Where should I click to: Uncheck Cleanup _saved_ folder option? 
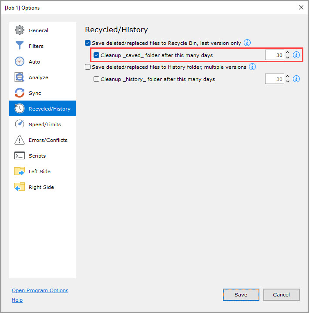tap(97, 55)
